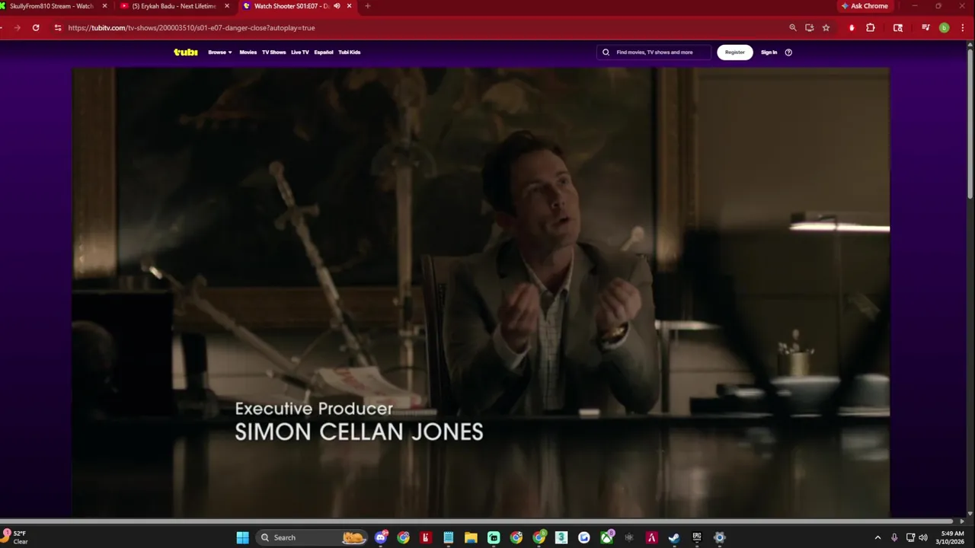Launch the Xbox app from taskbar
975x548 pixels.
(x=606, y=537)
